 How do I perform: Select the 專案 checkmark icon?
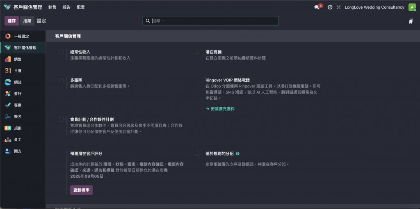coord(8,105)
